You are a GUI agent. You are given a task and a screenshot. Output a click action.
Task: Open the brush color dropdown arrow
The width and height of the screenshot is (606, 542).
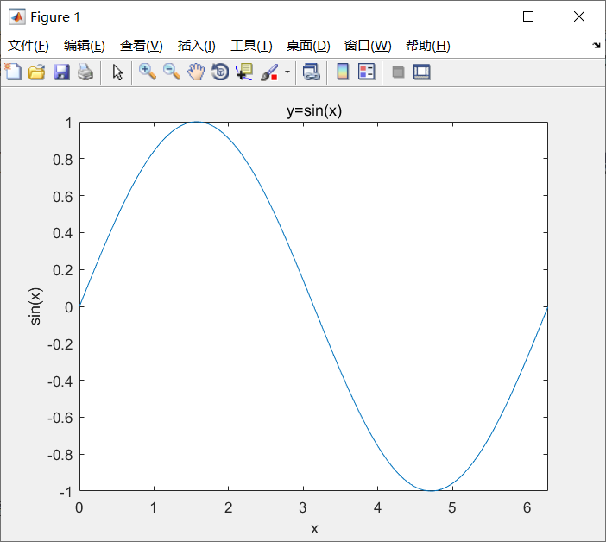(x=287, y=72)
